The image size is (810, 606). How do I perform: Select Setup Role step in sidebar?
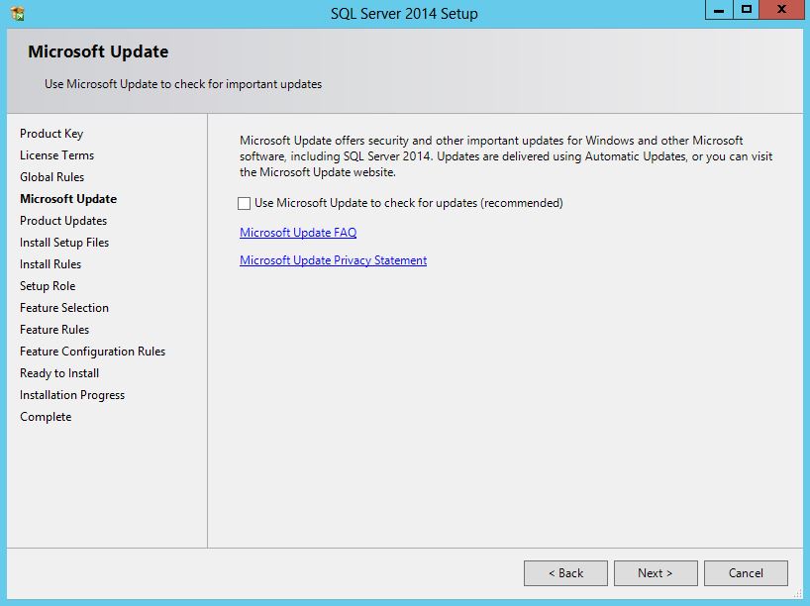pyautogui.click(x=48, y=286)
